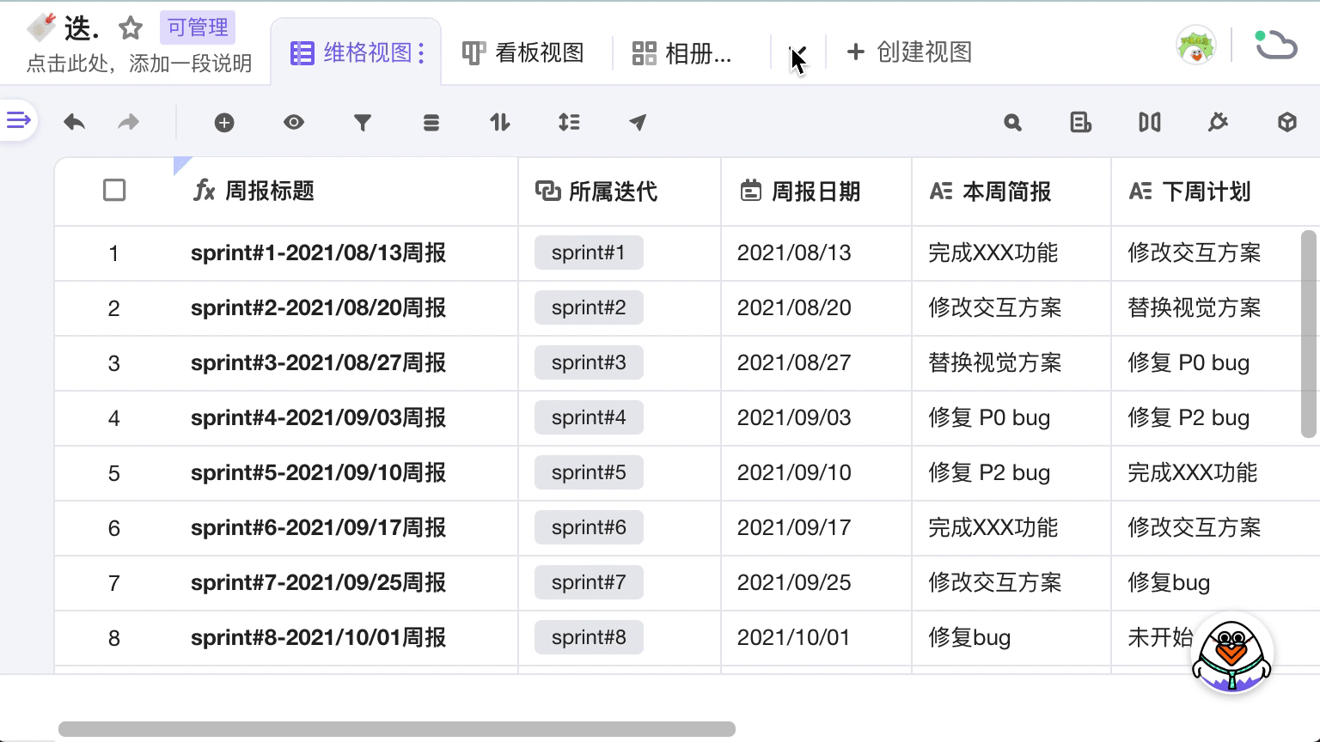Open 维格视图 tab options menu
The image size is (1320, 742).
[x=421, y=53]
